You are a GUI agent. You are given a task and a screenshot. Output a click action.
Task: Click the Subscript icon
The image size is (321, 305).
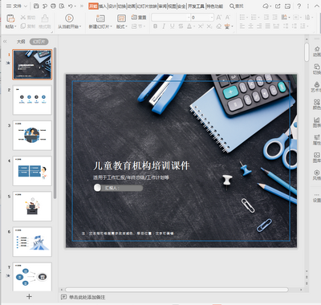click(209, 26)
